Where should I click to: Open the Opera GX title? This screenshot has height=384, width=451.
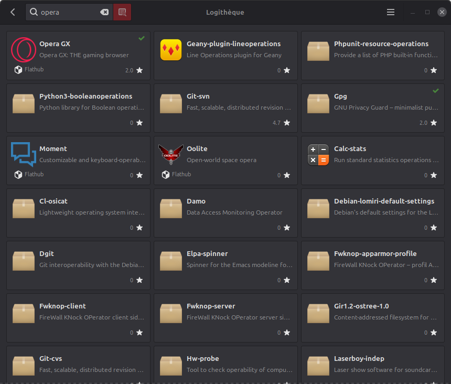click(55, 44)
